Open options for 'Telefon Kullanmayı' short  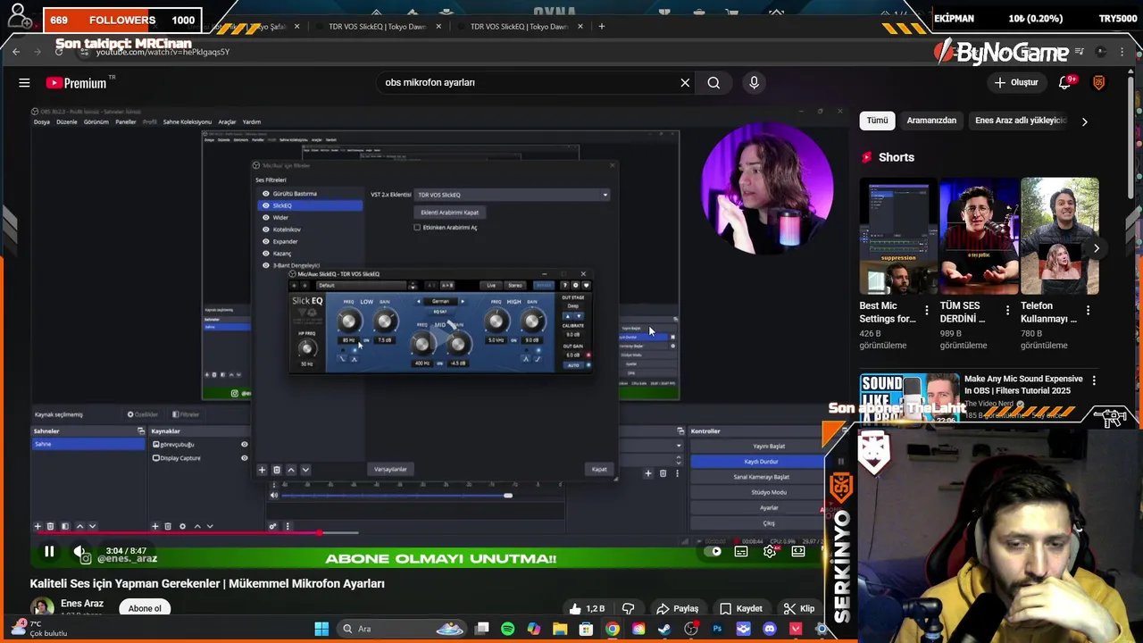(1089, 311)
